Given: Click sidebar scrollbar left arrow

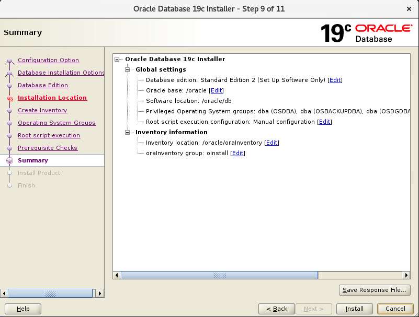Looking at the screenshot, I should tap(4, 293).
